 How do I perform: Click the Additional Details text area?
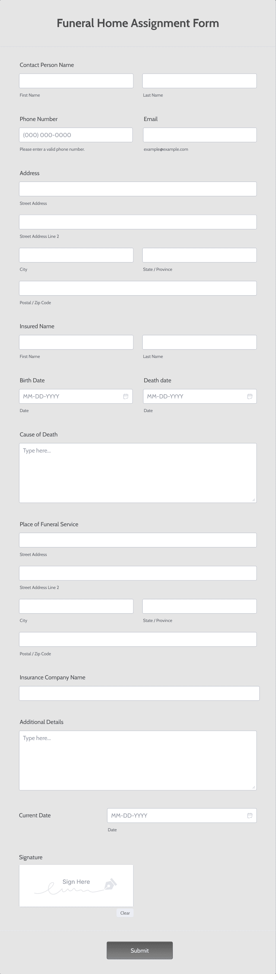click(138, 760)
